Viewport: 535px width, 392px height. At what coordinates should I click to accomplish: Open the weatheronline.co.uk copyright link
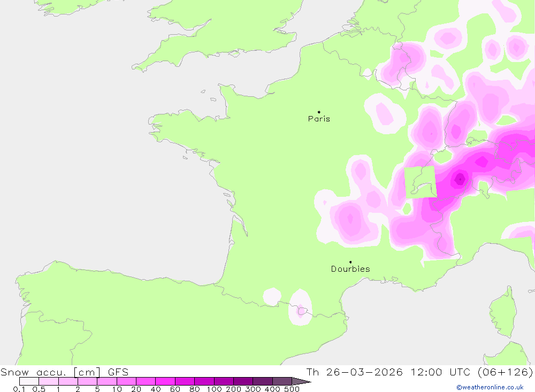point(490,387)
